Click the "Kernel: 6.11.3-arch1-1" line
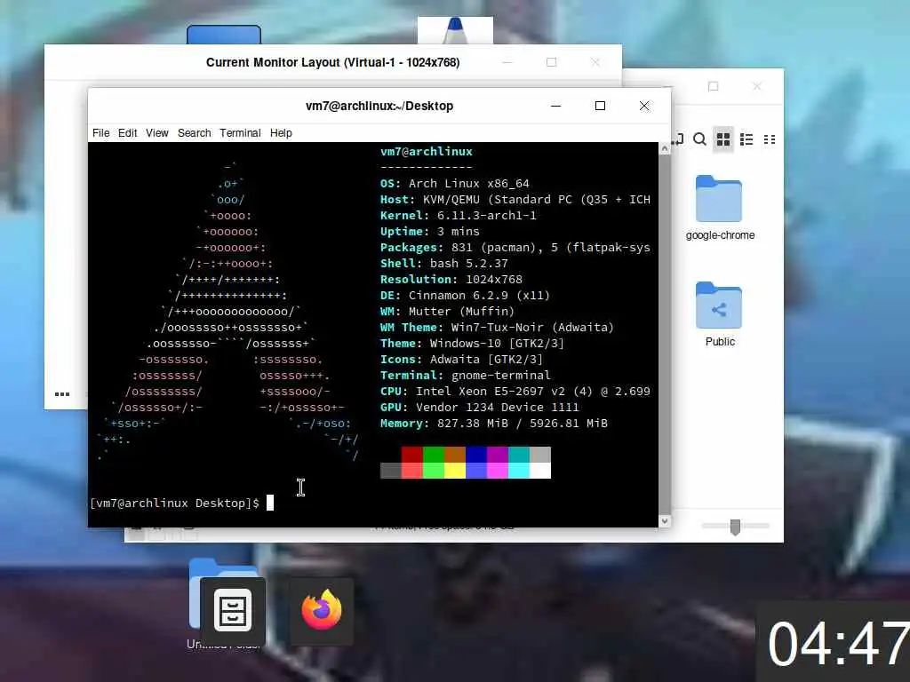This screenshot has width=910, height=682. 459,215
